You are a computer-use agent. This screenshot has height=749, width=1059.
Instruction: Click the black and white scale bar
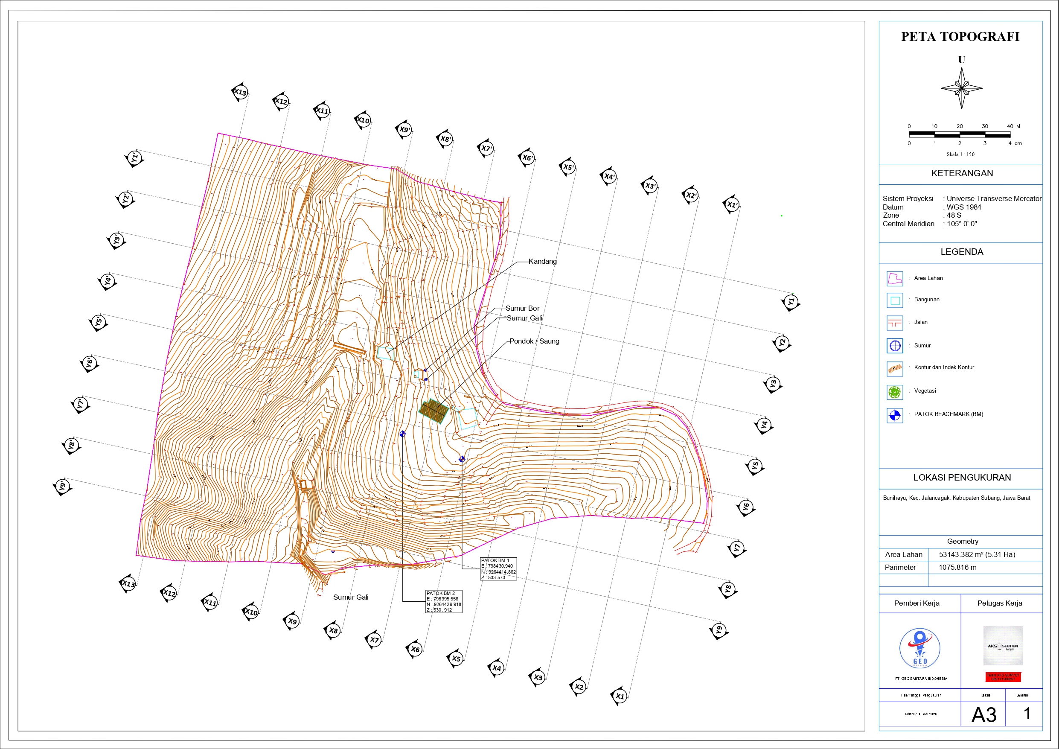tap(960, 135)
